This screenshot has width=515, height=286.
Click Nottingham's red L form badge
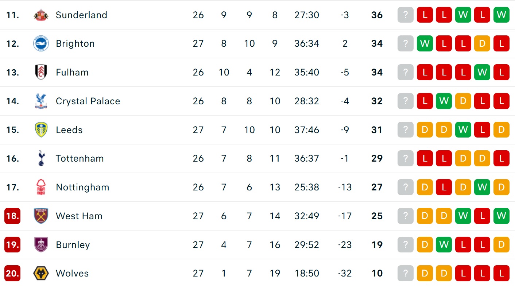pyautogui.click(x=444, y=187)
